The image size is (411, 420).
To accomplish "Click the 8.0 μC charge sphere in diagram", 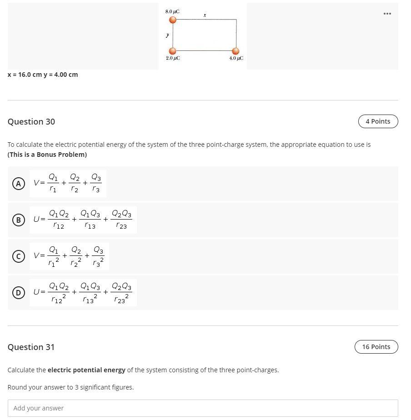I will pyautogui.click(x=173, y=20).
